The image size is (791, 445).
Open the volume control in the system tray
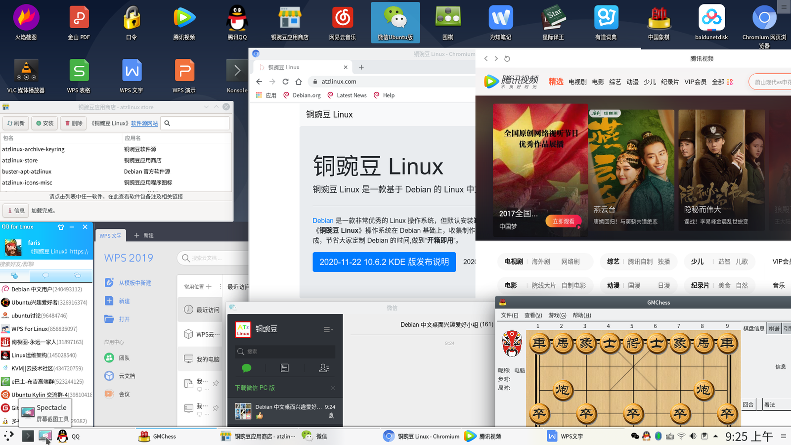[x=693, y=436]
